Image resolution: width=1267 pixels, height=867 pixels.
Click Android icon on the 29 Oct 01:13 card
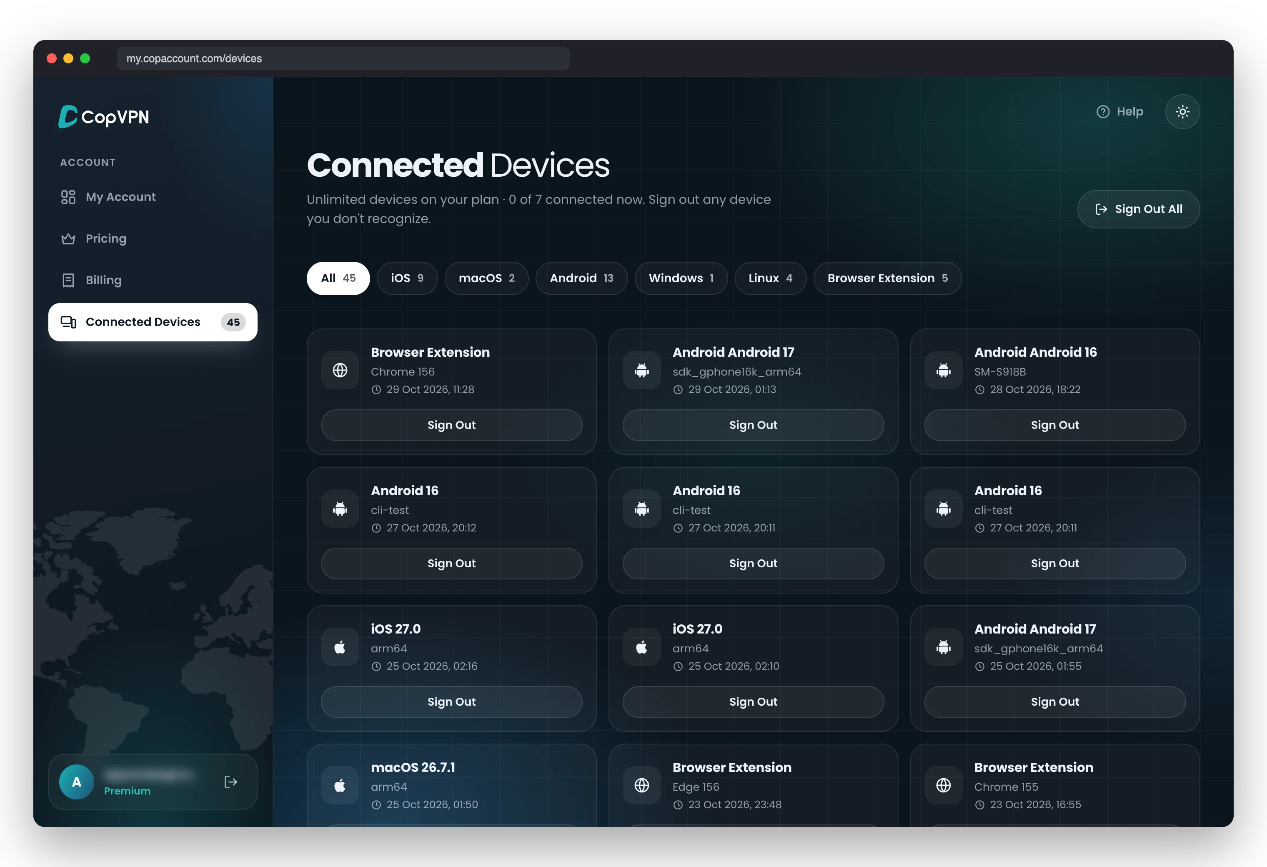point(642,370)
